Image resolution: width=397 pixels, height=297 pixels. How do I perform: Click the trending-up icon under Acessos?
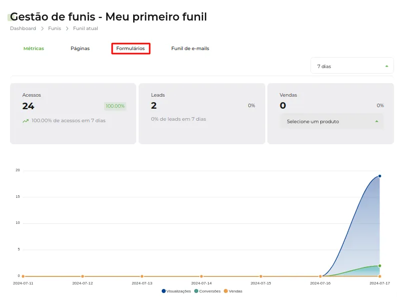point(26,121)
